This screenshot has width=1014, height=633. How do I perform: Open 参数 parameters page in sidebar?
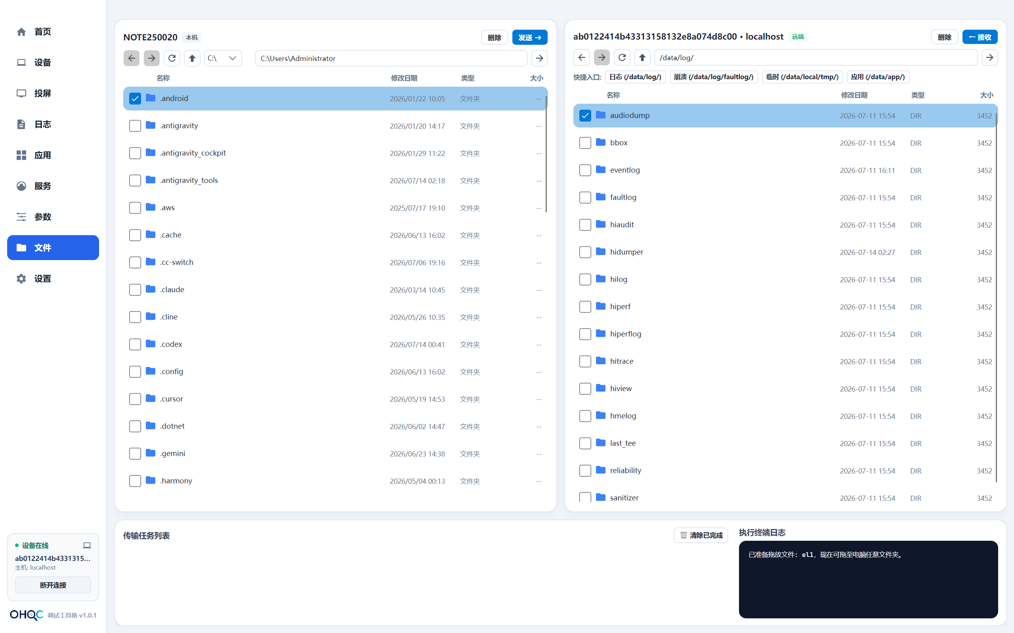click(53, 217)
